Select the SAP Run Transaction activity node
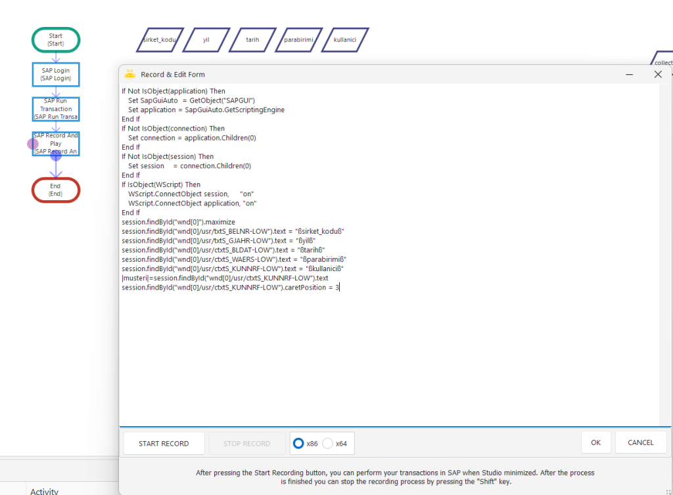Screen dimensions: 673x495 pyautogui.click(x=56, y=109)
